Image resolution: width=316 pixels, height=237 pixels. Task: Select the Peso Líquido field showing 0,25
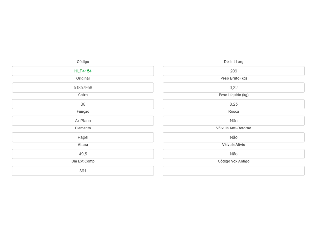[234, 104]
